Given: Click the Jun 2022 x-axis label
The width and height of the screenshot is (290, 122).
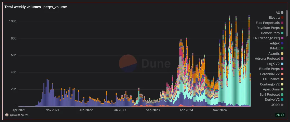Looking at the screenshot, I should point(86,110).
